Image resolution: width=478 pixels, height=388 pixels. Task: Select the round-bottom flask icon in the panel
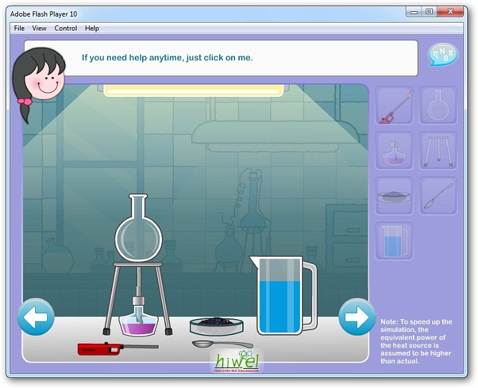[x=438, y=106]
